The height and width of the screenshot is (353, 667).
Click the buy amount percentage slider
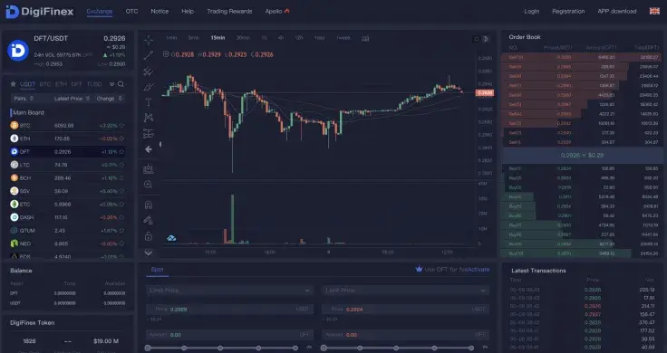pyautogui.click(x=221, y=348)
